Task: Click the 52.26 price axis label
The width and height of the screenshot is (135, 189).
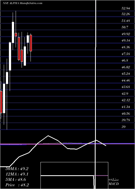Action: tap(126, 14)
